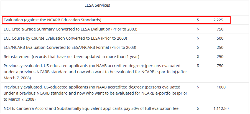Select the Canberra Accord NOTE row text
Viewport: 250px width, 114px height.
(x=91, y=108)
